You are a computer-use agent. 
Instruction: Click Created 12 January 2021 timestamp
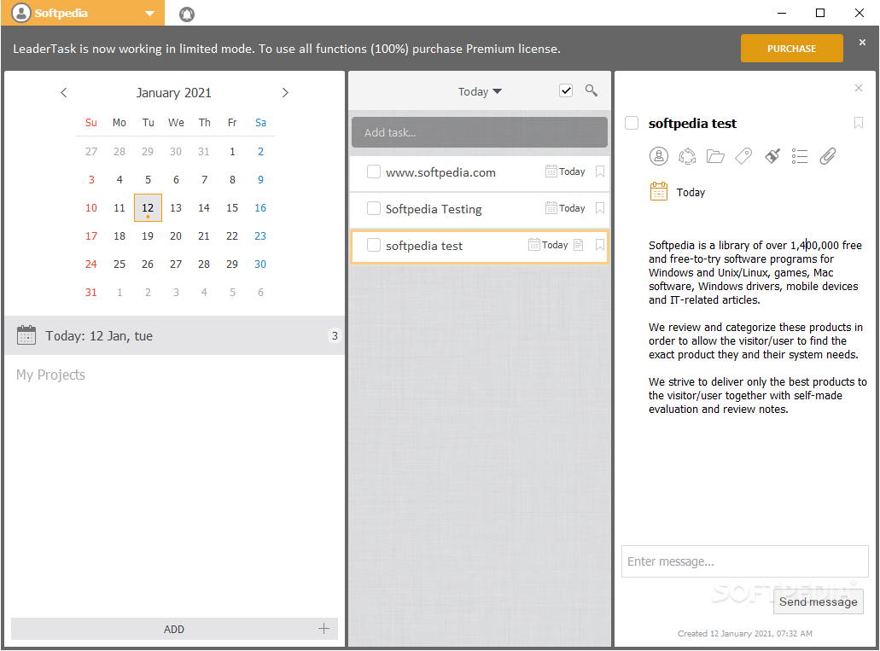click(745, 634)
